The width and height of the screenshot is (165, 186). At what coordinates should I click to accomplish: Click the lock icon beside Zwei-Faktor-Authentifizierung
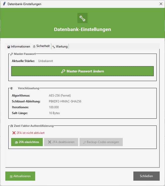12,126
